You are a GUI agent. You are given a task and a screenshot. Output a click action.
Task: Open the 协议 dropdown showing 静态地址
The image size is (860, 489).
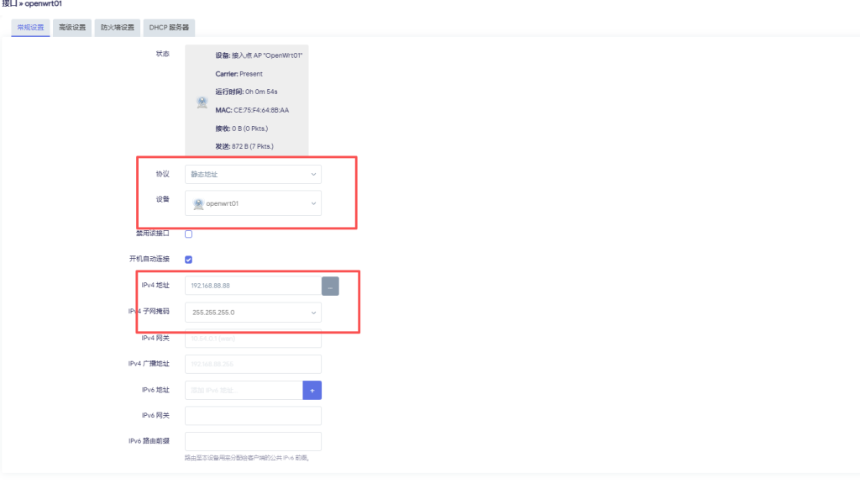click(252, 174)
